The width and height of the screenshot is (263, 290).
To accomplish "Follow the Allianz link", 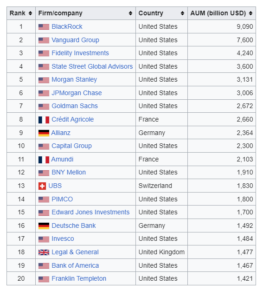I will point(61,133).
